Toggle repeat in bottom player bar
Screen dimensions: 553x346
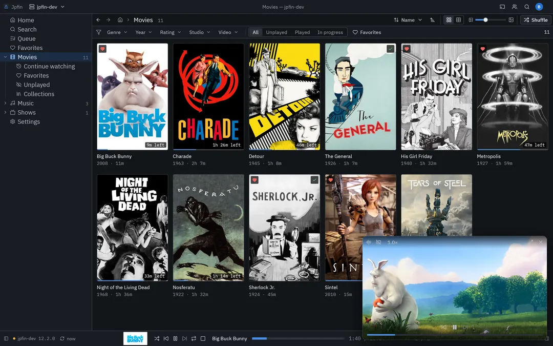[x=194, y=338]
